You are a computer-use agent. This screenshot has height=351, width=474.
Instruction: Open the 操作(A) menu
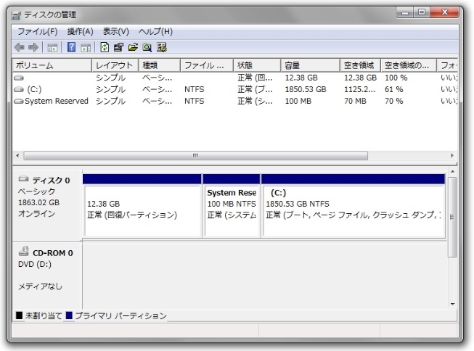(81, 31)
